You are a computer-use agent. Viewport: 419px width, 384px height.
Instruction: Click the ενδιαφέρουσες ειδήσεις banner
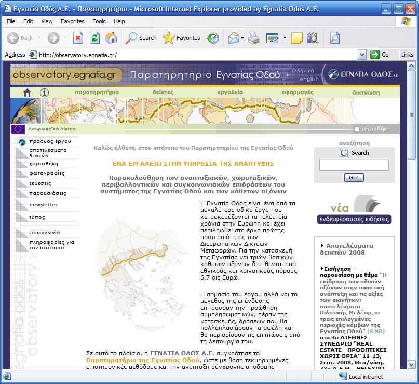coord(354,219)
